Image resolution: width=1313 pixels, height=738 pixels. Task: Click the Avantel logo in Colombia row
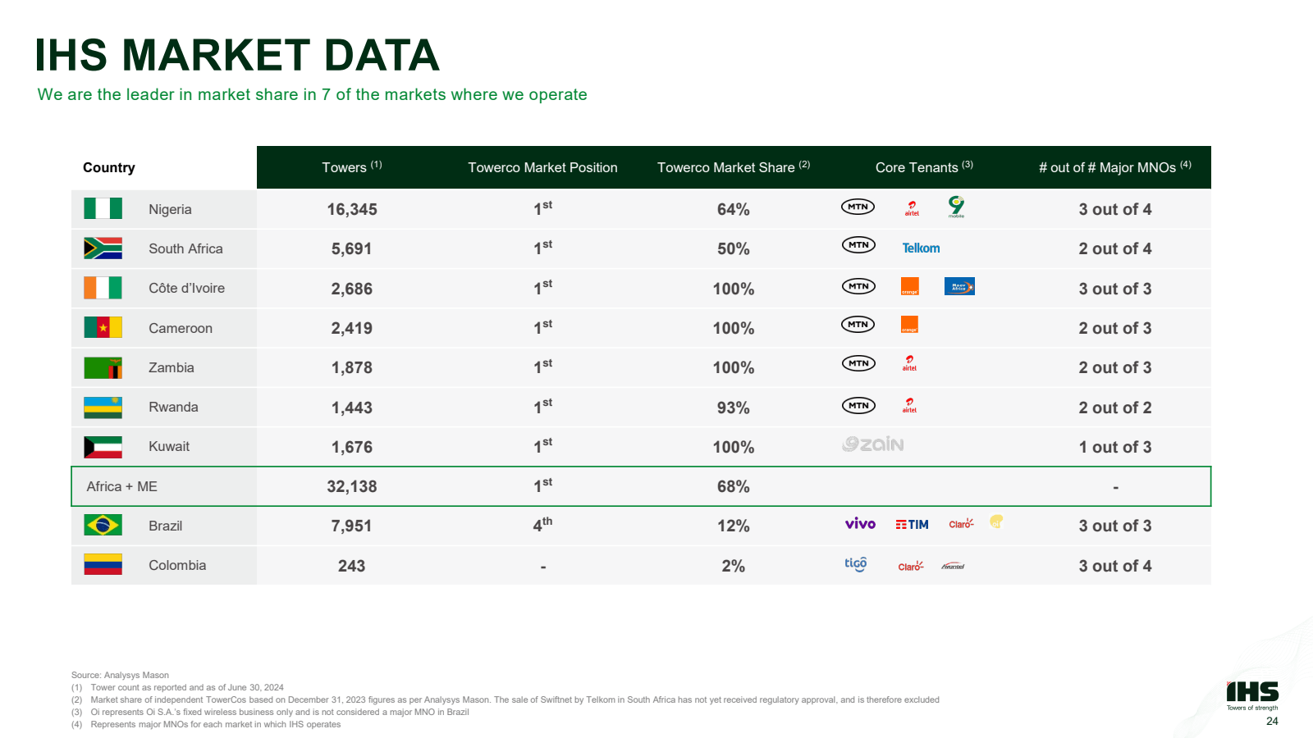[953, 566]
